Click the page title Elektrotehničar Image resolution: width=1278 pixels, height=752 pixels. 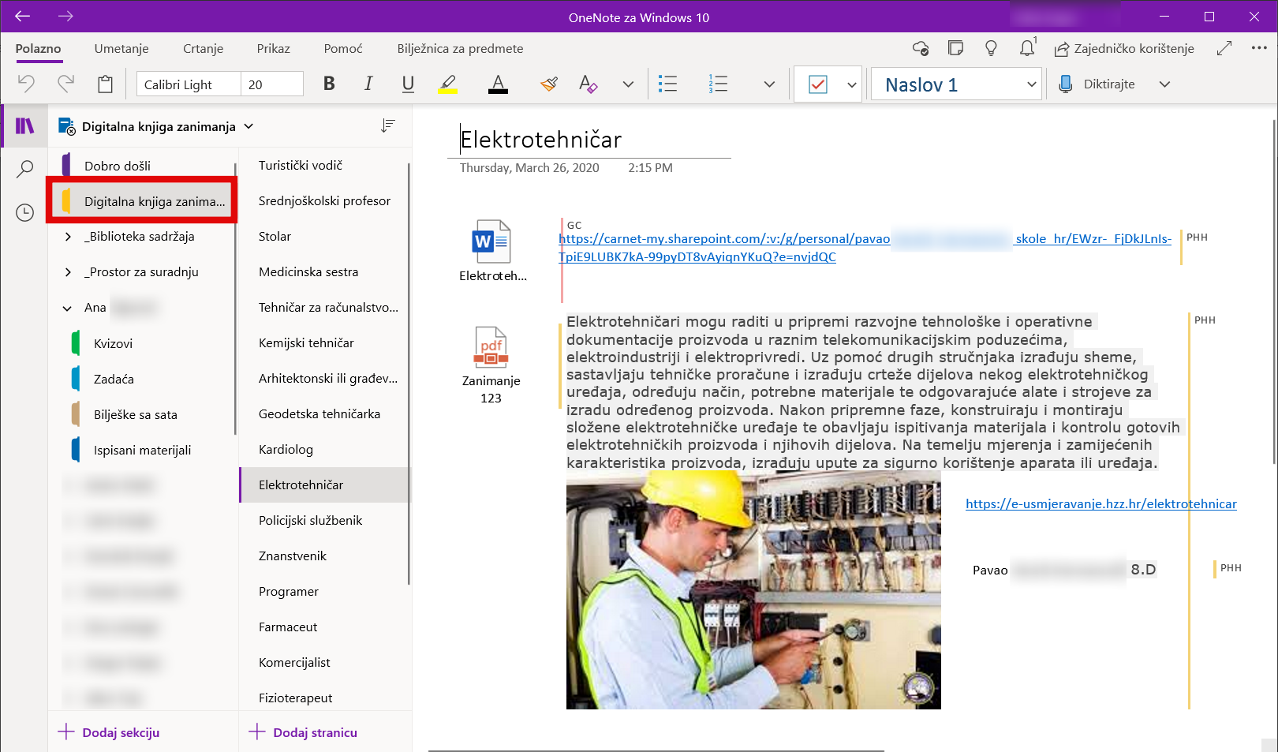[541, 140]
